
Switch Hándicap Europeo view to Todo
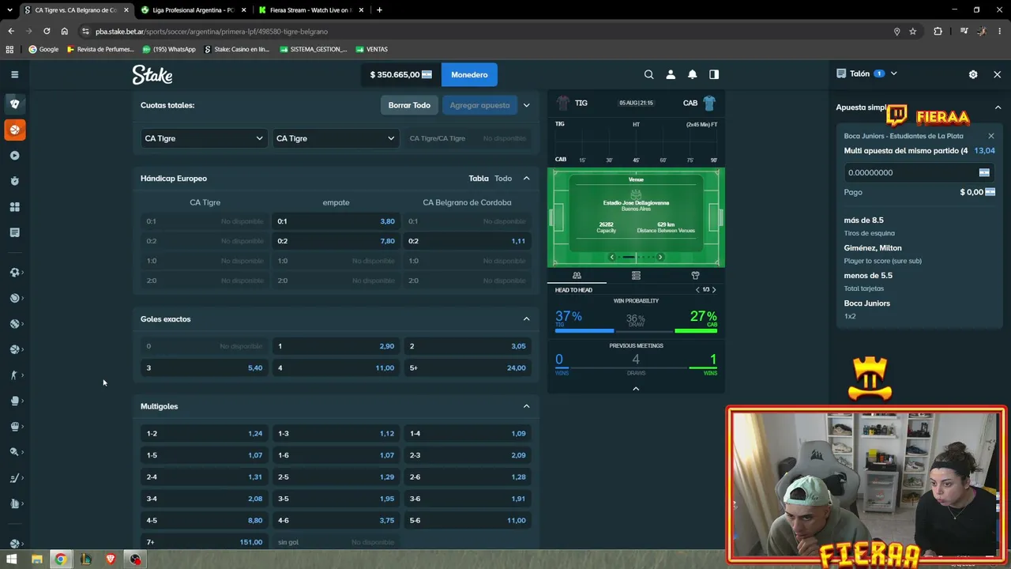point(503,179)
